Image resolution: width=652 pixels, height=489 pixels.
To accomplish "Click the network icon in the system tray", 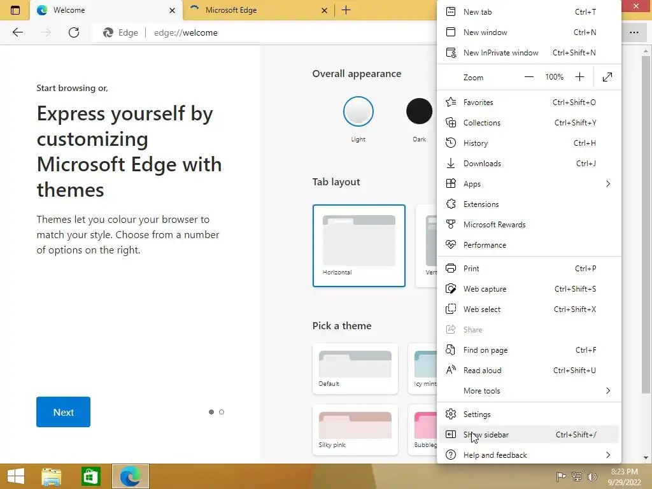I will [x=577, y=476].
